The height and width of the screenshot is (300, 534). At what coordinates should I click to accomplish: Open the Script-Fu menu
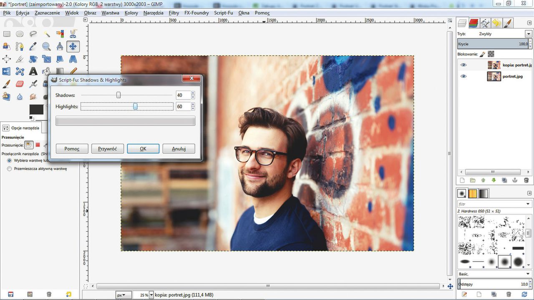tap(224, 13)
